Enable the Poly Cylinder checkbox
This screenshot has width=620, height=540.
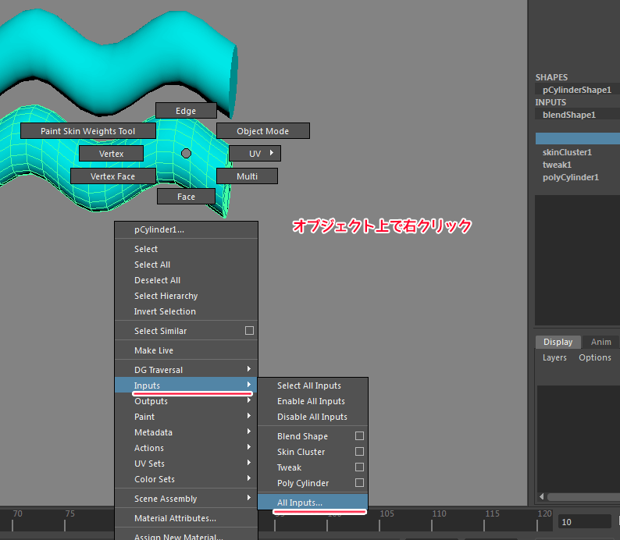360,483
